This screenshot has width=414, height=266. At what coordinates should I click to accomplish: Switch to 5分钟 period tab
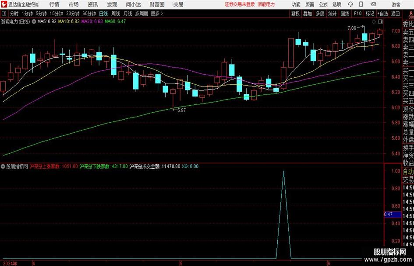(41, 14)
